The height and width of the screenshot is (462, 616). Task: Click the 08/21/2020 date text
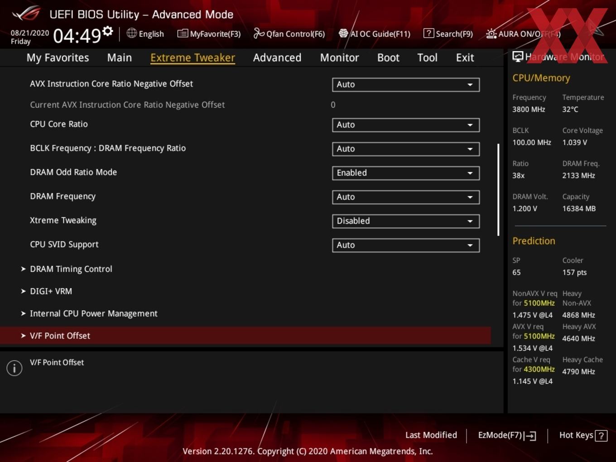coord(30,33)
